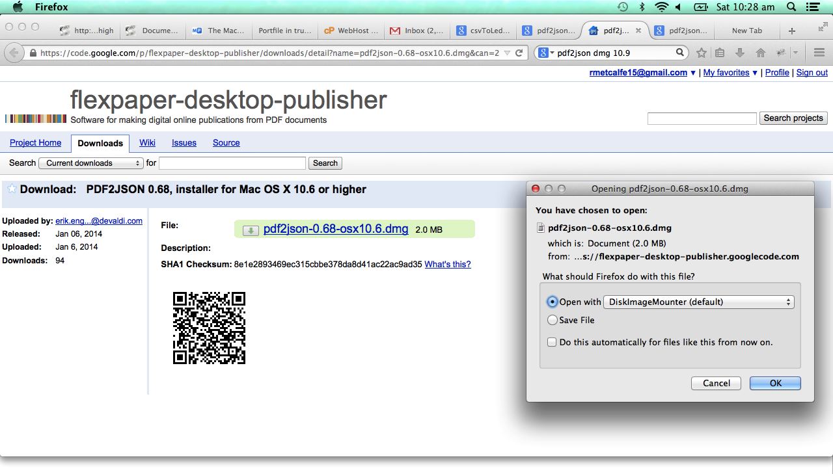Switch to the 'Portfile in tru...' browser tab
The height and width of the screenshot is (474, 833).
click(284, 31)
